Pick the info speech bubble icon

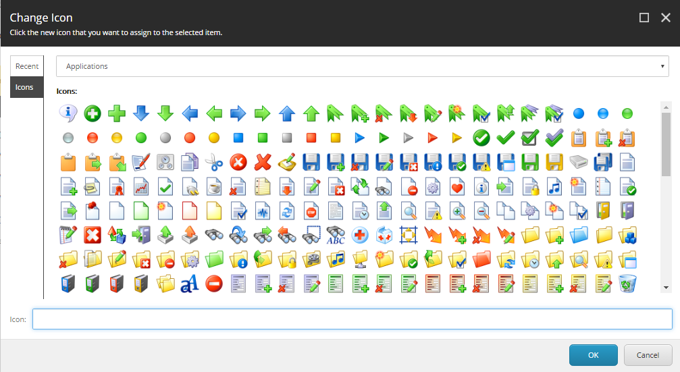click(68, 113)
